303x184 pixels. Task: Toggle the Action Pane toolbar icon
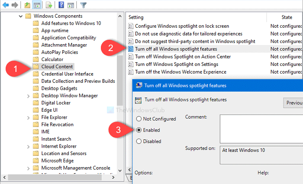[71, 5]
